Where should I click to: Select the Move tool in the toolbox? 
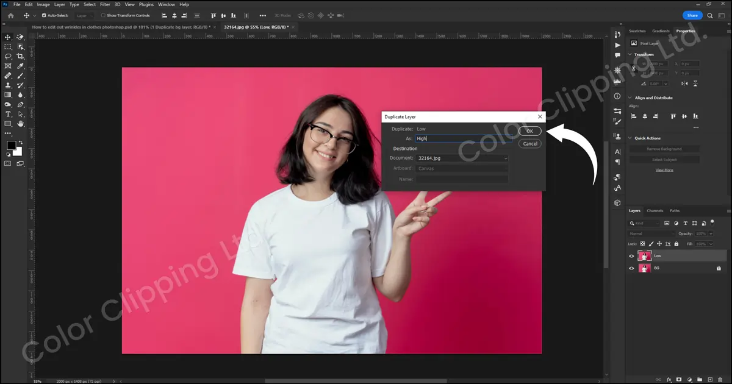click(8, 37)
